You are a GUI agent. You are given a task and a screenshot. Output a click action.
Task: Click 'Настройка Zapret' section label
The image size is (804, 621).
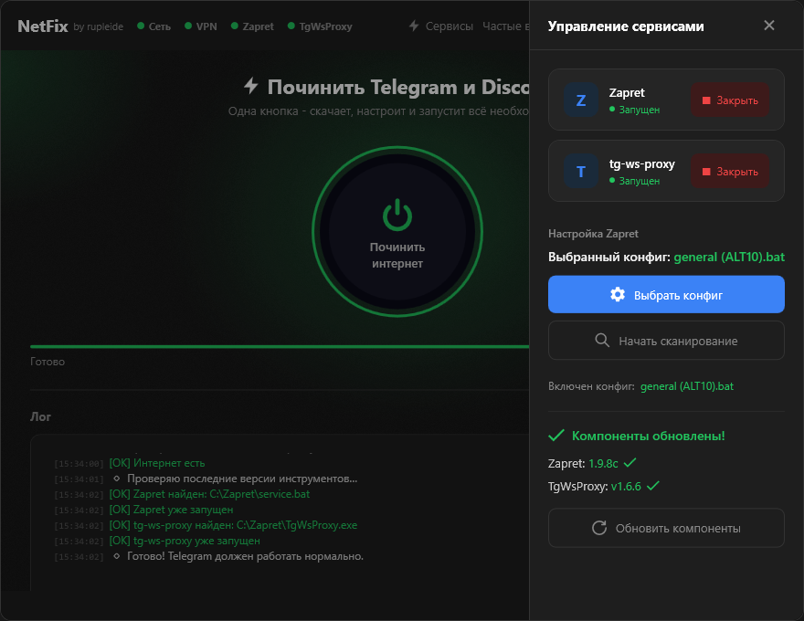(593, 234)
